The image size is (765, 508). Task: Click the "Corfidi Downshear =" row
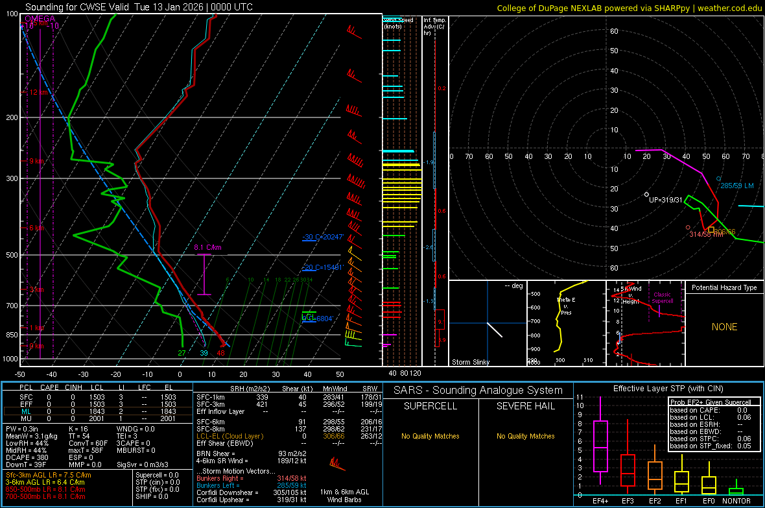[252, 492]
